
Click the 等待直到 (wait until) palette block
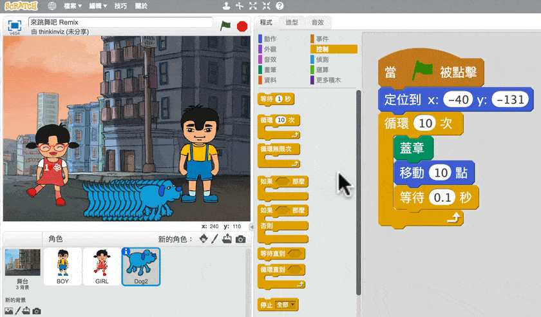281,254
